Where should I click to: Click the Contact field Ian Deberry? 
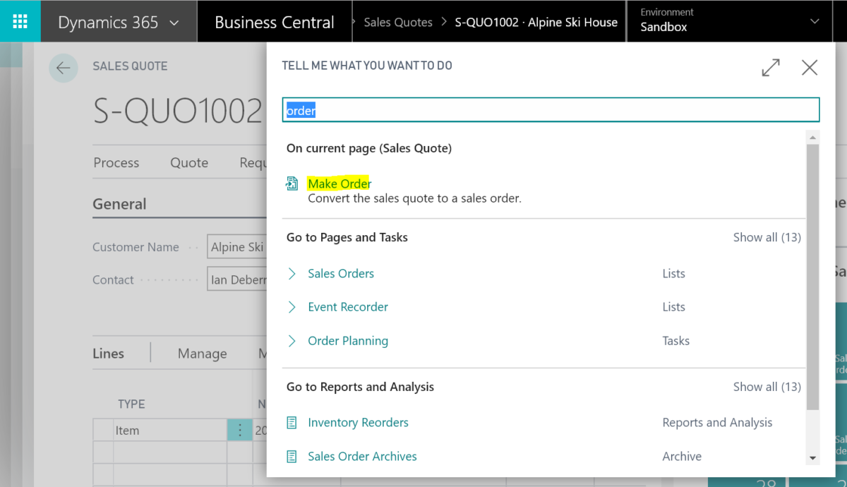click(x=237, y=279)
